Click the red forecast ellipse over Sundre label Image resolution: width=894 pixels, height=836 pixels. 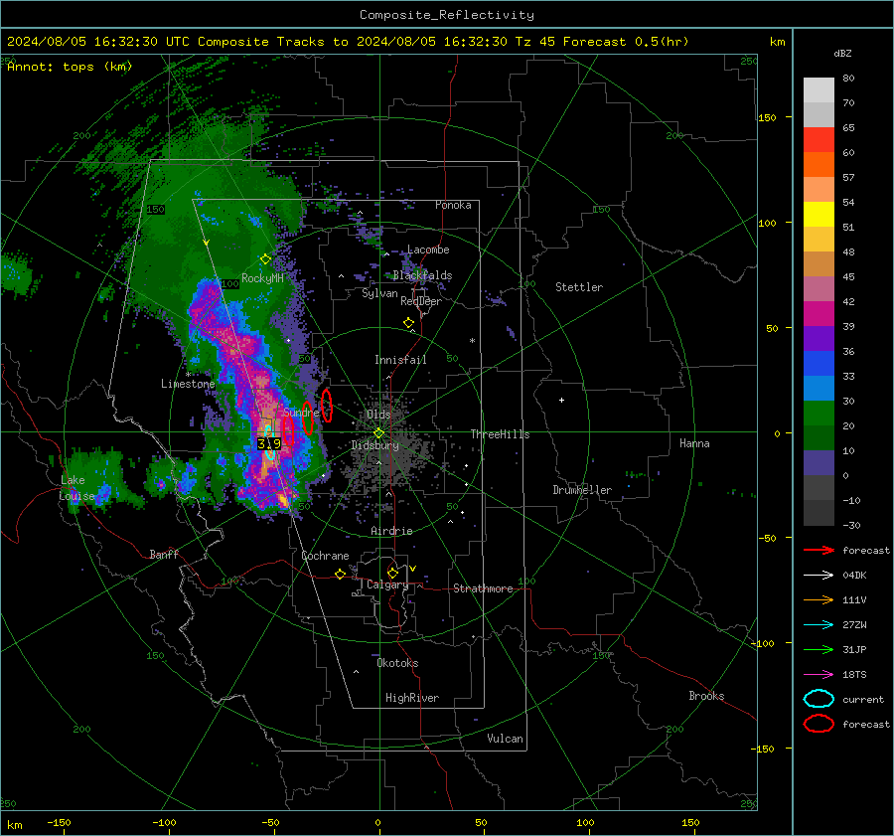307,418
